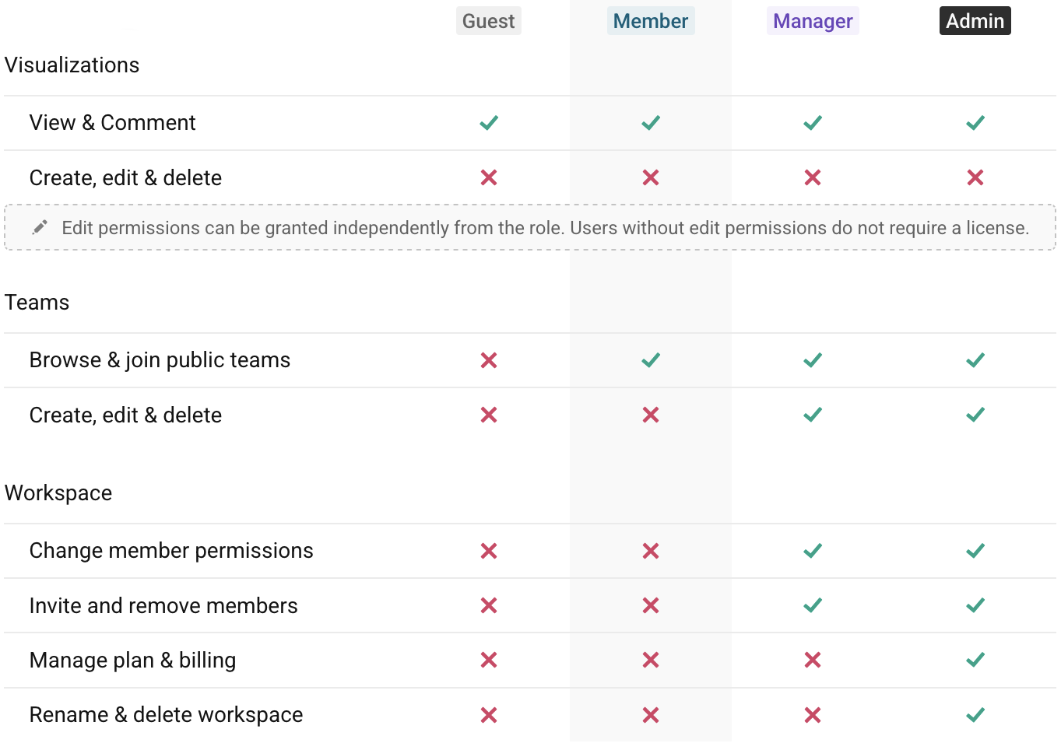Click Manager checkmark for teams Create, edit & delete
The height and width of the screenshot is (750, 1061).
[813, 415]
